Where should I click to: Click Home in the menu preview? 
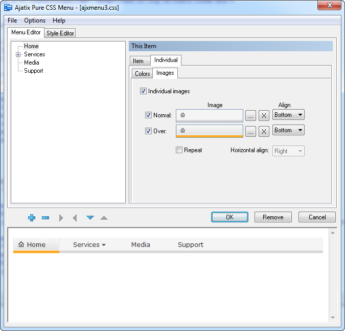[x=36, y=245]
